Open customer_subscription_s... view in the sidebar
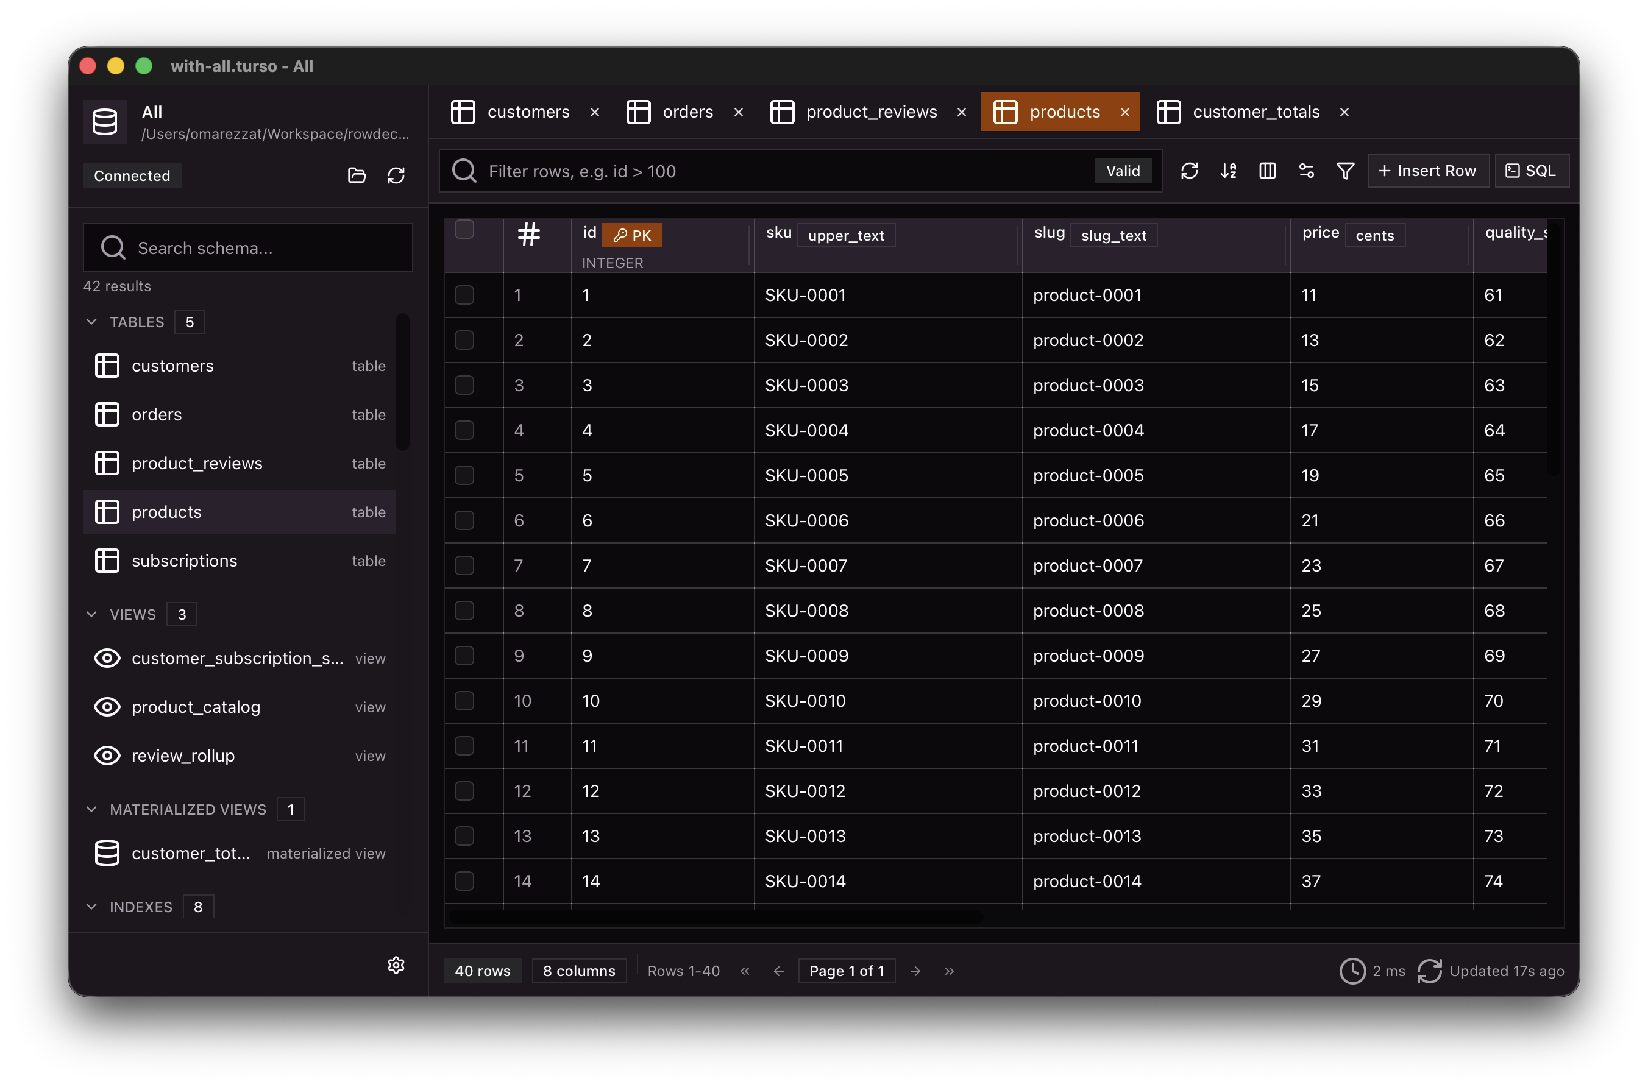The image size is (1648, 1087). pos(239,658)
